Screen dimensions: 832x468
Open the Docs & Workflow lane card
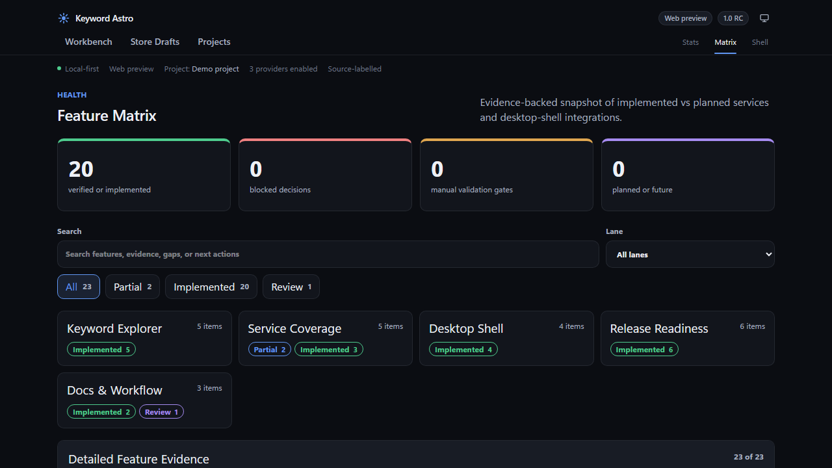(144, 400)
